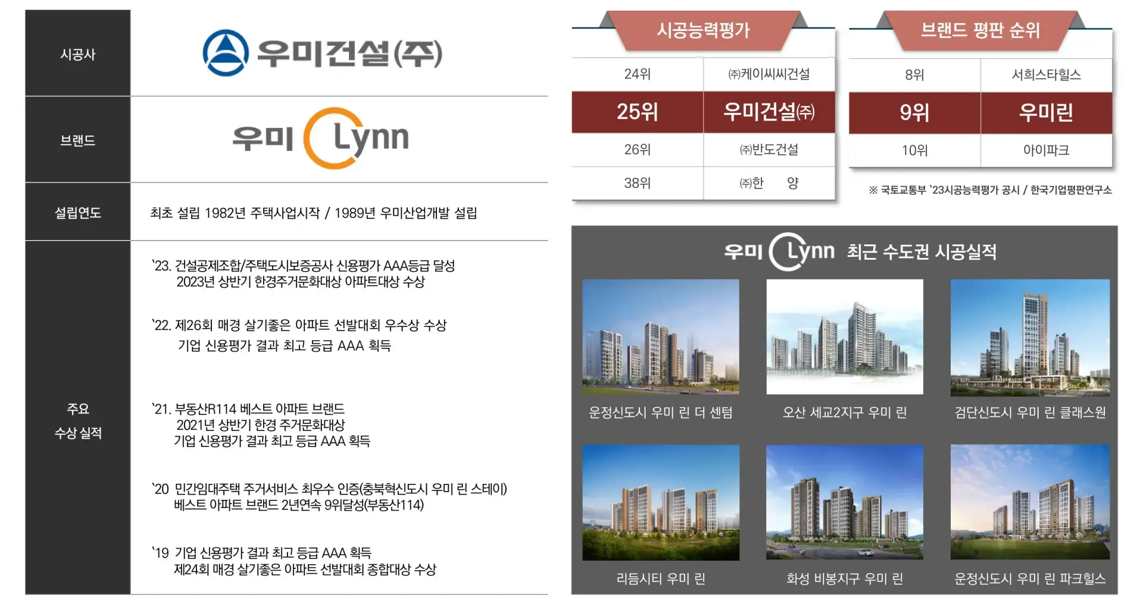
Task: Click the 리듬시티 우미 린 caption
Action: click(661, 578)
